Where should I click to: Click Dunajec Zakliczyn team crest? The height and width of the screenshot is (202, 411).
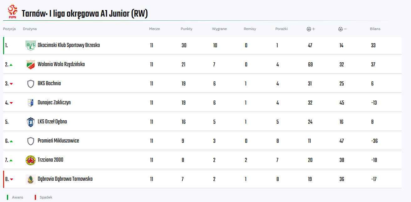30,103
